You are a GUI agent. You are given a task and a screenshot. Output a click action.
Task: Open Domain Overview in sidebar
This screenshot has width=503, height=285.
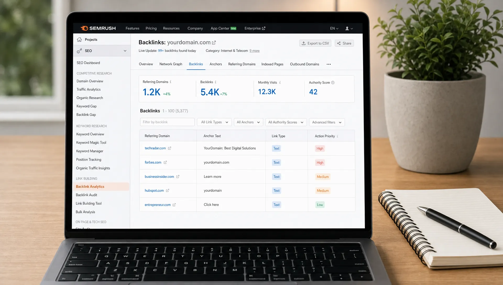tap(90, 81)
